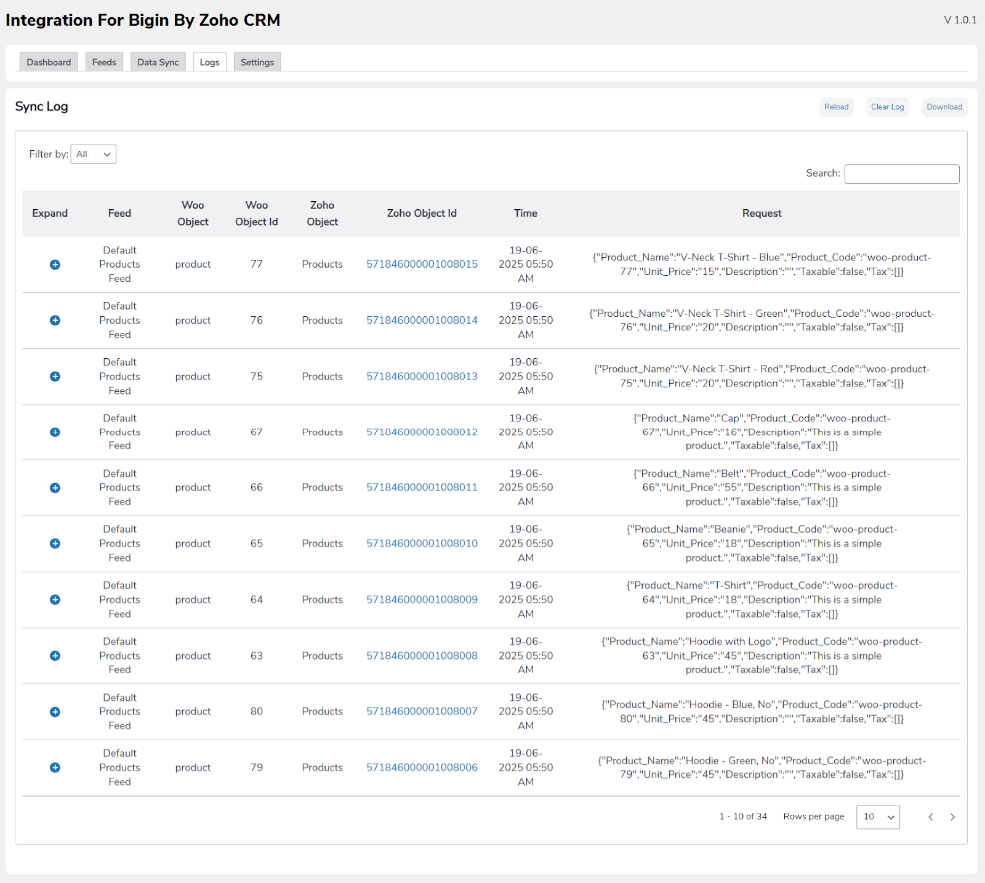This screenshot has width=985, height=883.
Task: Expand the Belt product log entry
Action: 55,488
